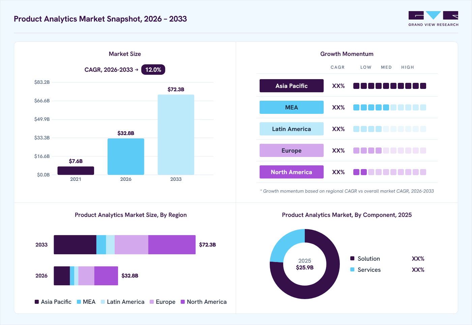Click the North America legend swatch
The width and height of the screenshot is (472, 325).
click(183, 302)
